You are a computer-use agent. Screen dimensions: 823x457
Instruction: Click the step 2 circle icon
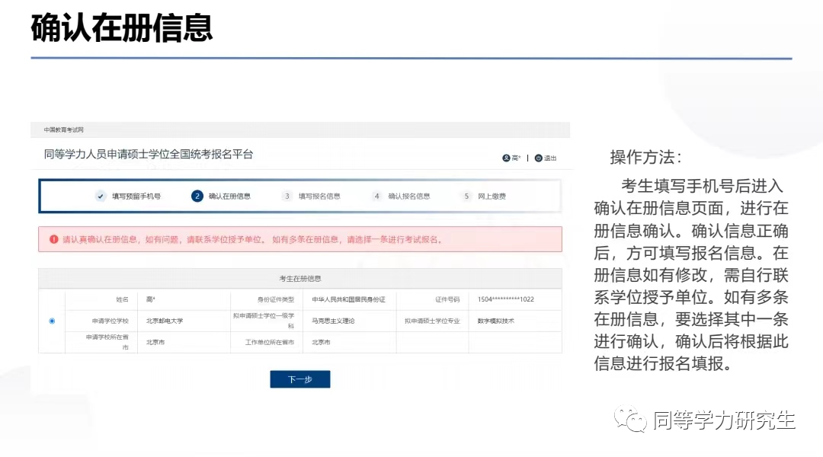[197, 196]
